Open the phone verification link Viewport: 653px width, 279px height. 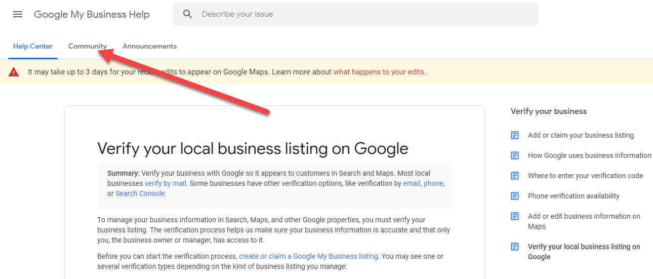pyautogui.click(x=433, y=183)
